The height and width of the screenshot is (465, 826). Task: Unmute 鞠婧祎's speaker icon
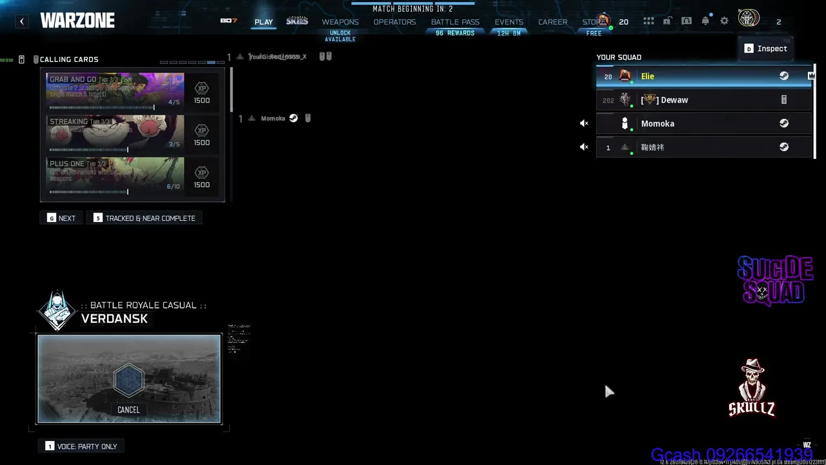(x=584, y=147)
